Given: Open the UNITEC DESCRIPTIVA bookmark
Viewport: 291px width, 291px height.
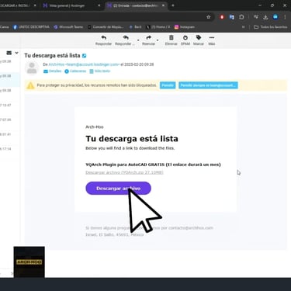Looking at the screenshot, I should pos(31,27).
